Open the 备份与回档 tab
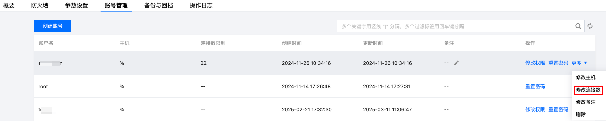The width and height of the screenshot is (606, 121). tap(159, 5)
